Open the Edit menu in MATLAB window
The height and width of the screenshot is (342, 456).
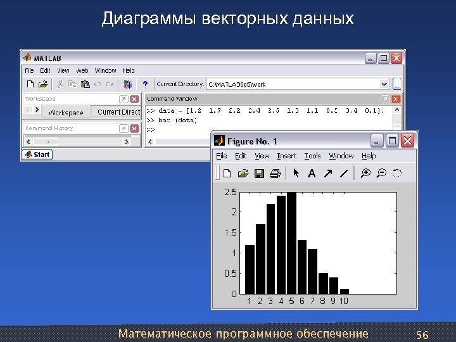point(45,71)
